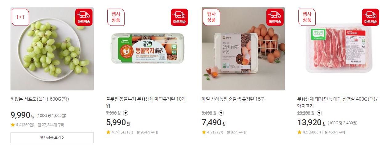The image size is (390, 151).
Task: Expand price details arrow beside 9,490원
Action: (221, 113)
